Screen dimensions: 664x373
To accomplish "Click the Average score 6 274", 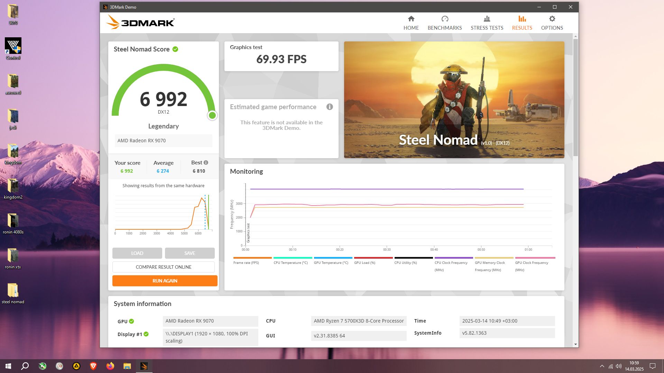I will [163, 171].
